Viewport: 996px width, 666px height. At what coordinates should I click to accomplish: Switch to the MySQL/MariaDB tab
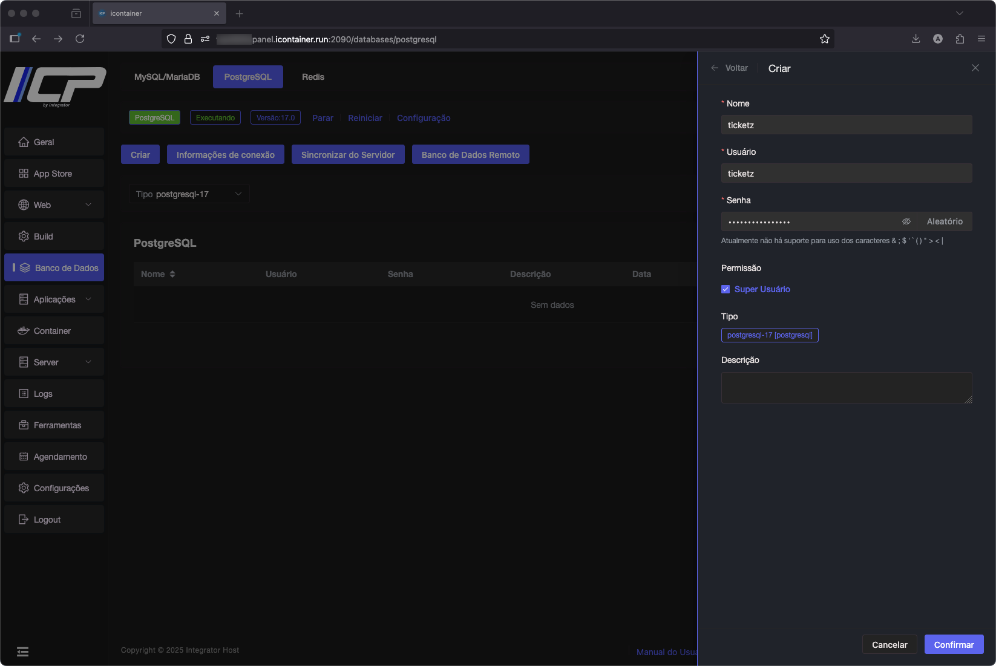click(x=167, y=77)
